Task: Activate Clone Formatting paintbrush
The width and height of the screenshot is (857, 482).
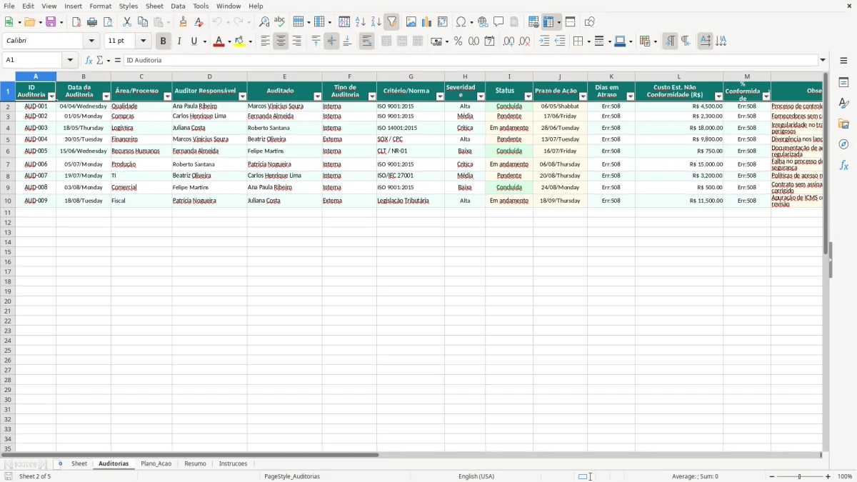Action: coord(184,22)
